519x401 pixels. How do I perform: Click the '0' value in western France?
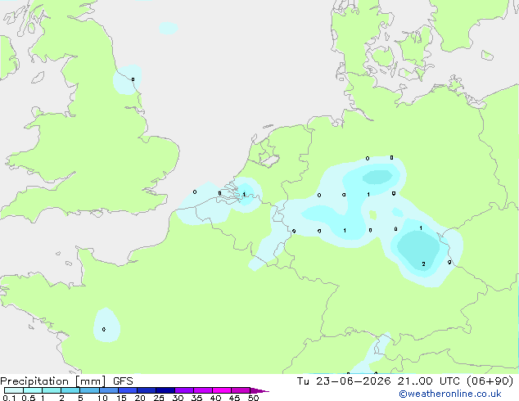click(x=104, y=329)
